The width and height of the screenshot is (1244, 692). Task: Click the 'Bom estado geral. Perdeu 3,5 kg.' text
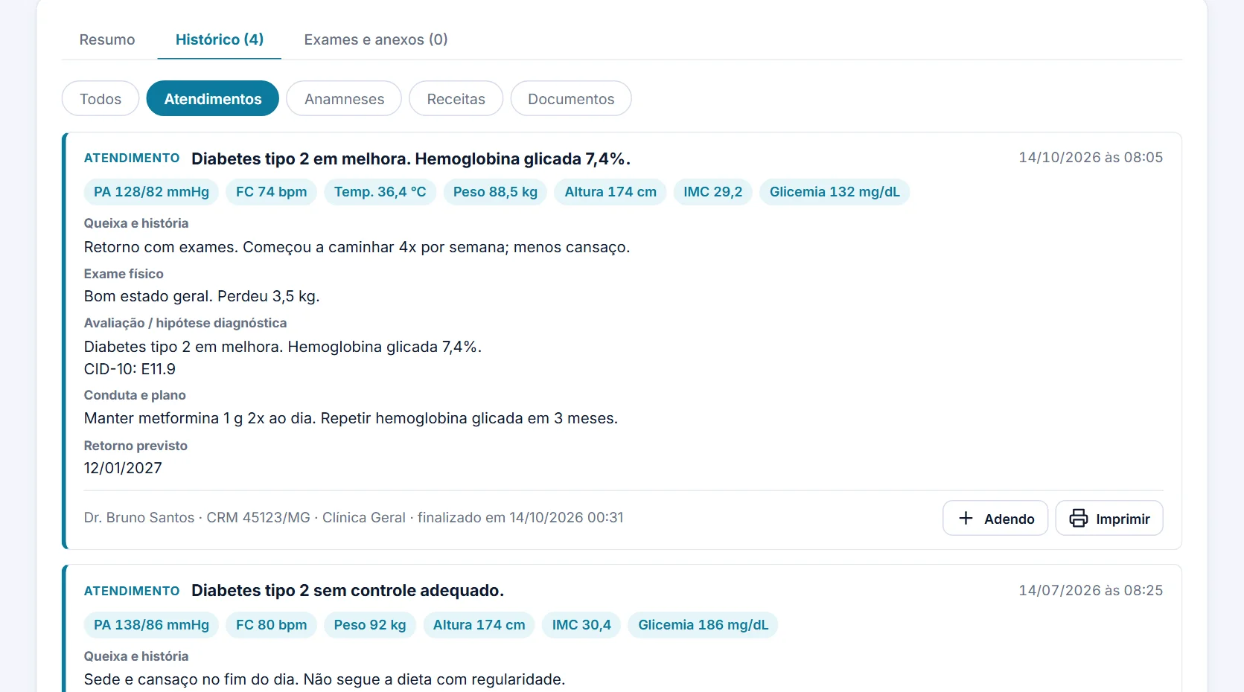pos(202,296)
